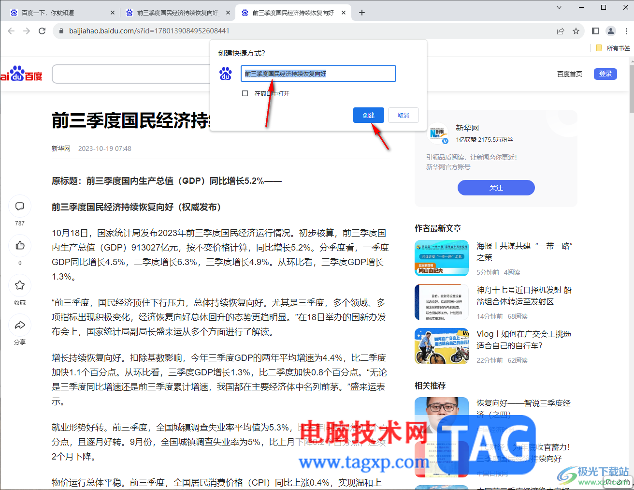Close the active 前三季度国民经济 tab
The image size is (634, 490).
coord(344,13)
